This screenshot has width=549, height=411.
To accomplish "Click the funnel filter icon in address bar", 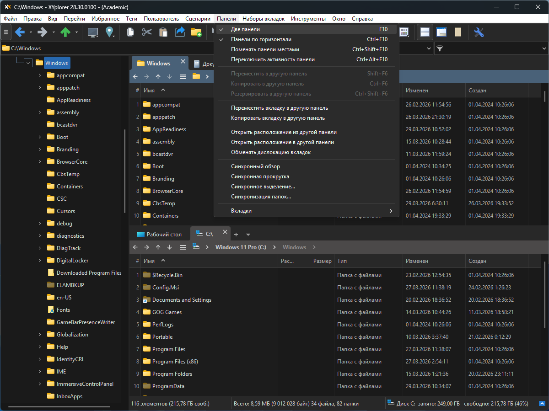I will pyautogui.click(x=439, y=48).
